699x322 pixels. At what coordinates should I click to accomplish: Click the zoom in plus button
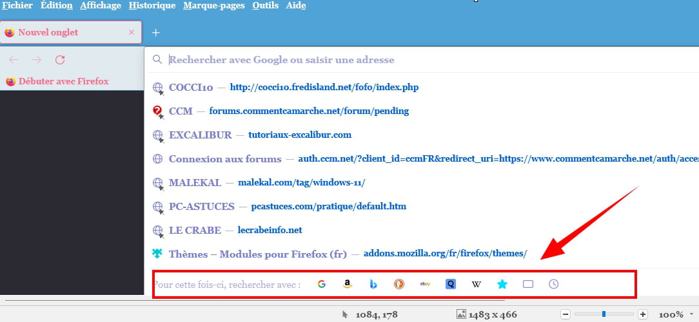(x=642, y=314)
